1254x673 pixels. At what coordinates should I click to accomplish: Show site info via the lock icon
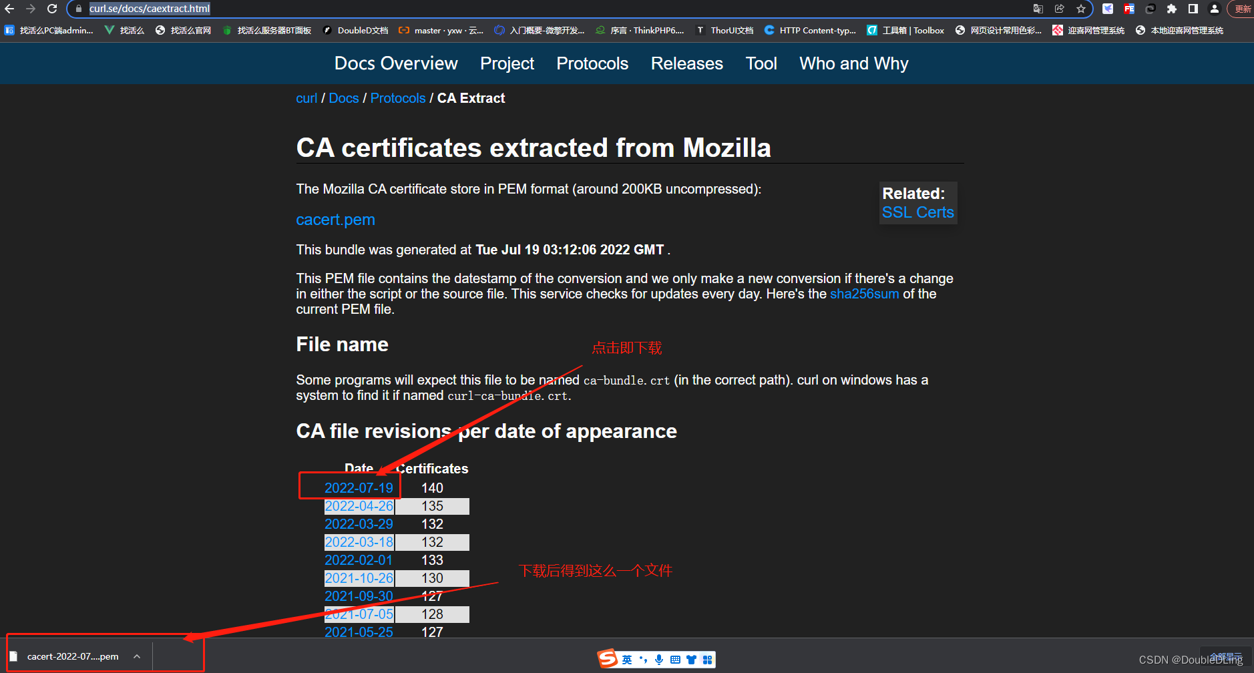click(x=79, y=9)
